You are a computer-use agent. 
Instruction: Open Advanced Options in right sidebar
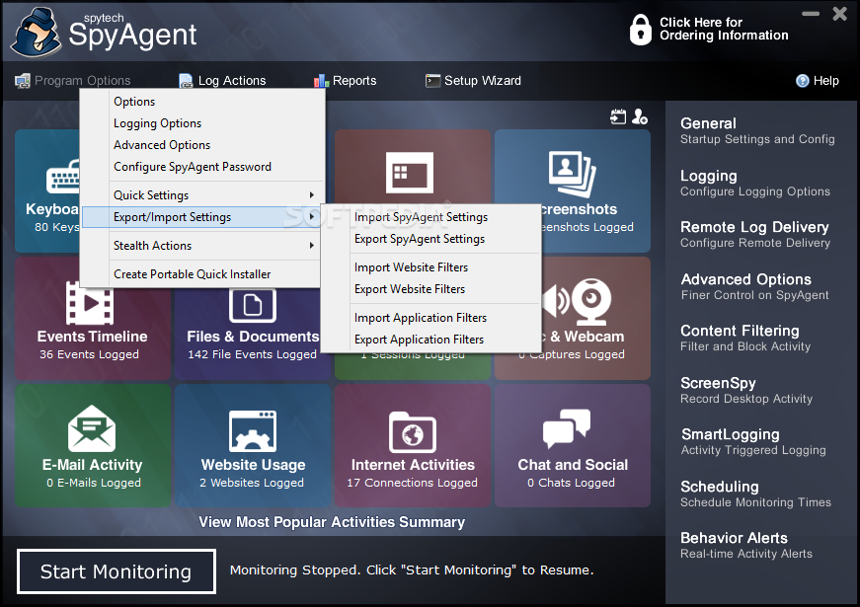tap(754, 286)
